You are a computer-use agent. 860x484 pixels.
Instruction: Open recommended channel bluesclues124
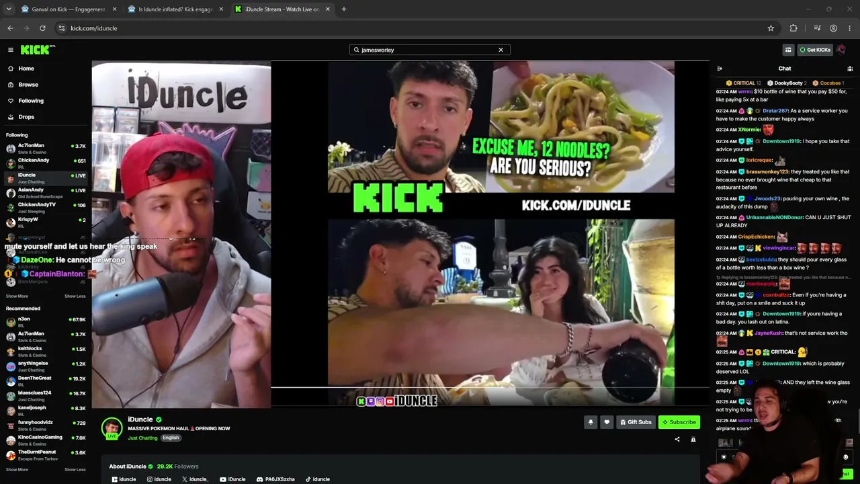point(46,396)
